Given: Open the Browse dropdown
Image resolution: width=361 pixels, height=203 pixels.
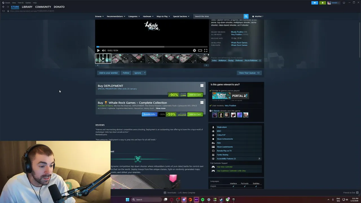Looking at the screenshot, I should tap(99, 16).
